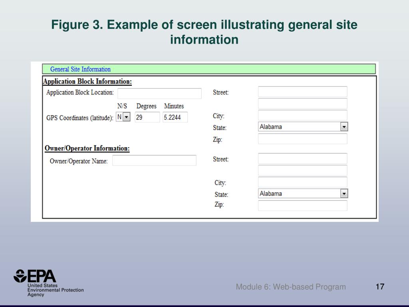The height and width of the screenshot is (307, 409).
Task: Click the 'Application Block Information:' heading
Action: pos(87,82)
